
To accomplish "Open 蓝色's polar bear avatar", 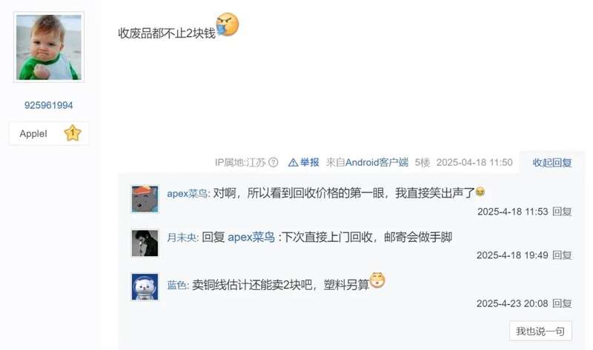I will 145,287.
